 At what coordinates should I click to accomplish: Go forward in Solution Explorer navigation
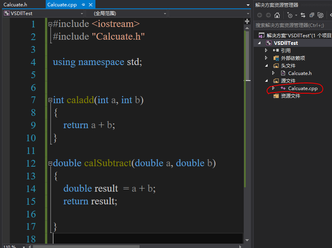pyautogui.click(x=268, y=15)
